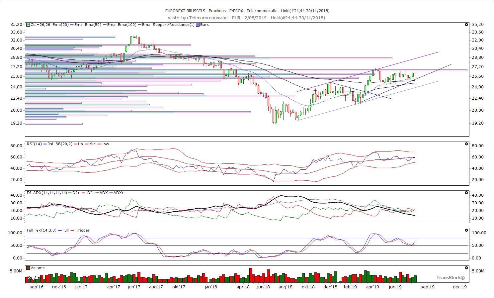Click the Vaste Lijn Telecommunicatie subtitle
Image resolution: width=494 pixels, height=298 pixels.
pyautogui.click(x=246, y=18)
